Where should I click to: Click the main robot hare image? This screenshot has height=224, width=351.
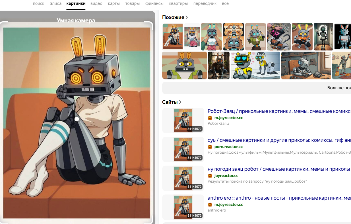tap(77, 123)
